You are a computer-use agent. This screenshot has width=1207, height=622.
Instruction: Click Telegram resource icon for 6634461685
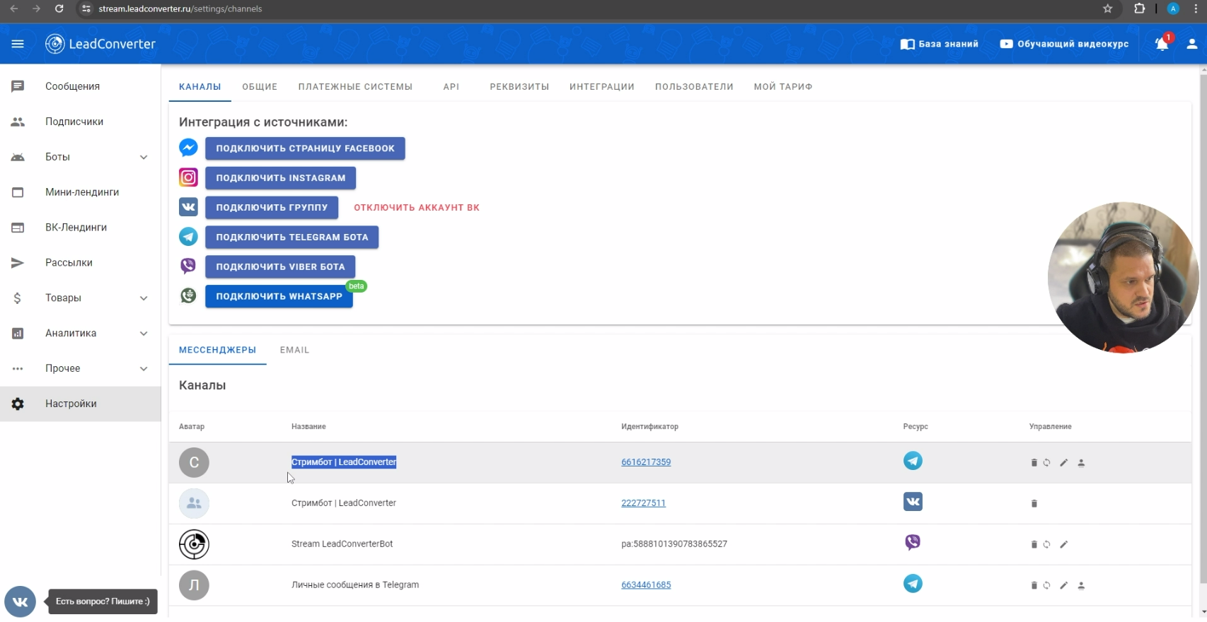pyautogui.click(x=913, y=584)
